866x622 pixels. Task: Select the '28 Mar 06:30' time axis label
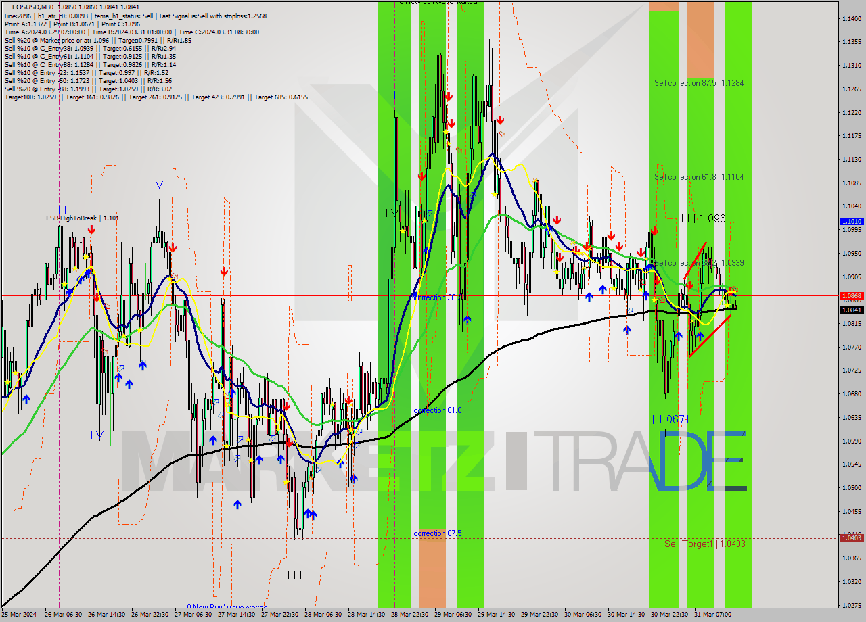click(x=324, y=615)
